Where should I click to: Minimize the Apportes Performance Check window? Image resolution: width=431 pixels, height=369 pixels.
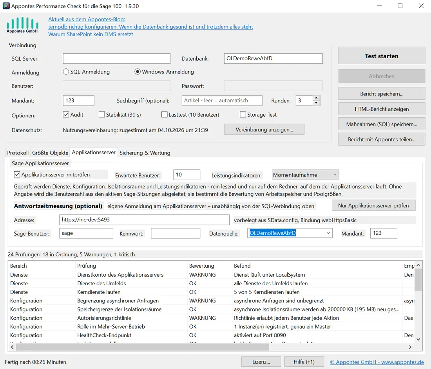[x=380, y=6]
